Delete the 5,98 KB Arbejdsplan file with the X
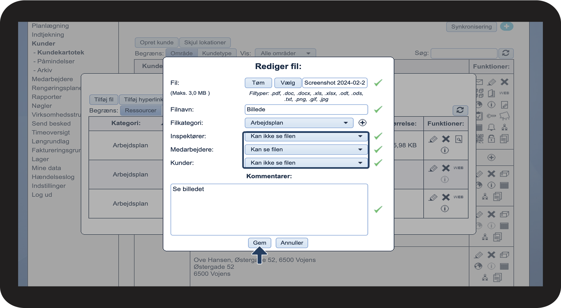This screenshot has width=561, height=308. 446,139
